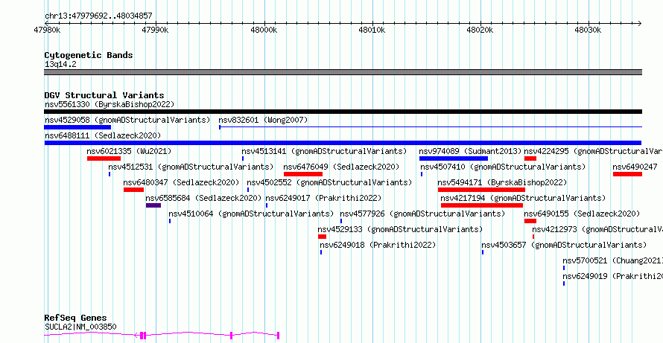Click the nsv5700521 (Chuang2021) label
The height and width of the screenshot is (343, 663).
pyautogui.click(x=612, y=260)
